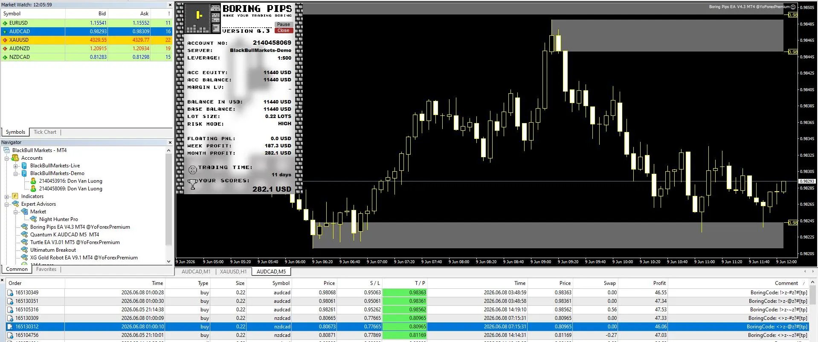Click the chart tabs scroll-left arrow
Image resolution: width=818 pixels, height=342 pixels.
coord(805,271)
